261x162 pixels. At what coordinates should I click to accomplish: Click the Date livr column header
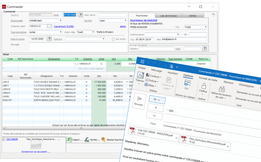point(161,59)
